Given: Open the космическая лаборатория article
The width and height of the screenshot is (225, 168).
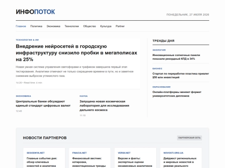Looking at the screenshot, I should (104, 106).
